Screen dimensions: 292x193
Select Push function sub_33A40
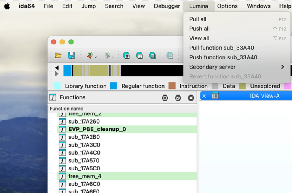coord(223,57)
